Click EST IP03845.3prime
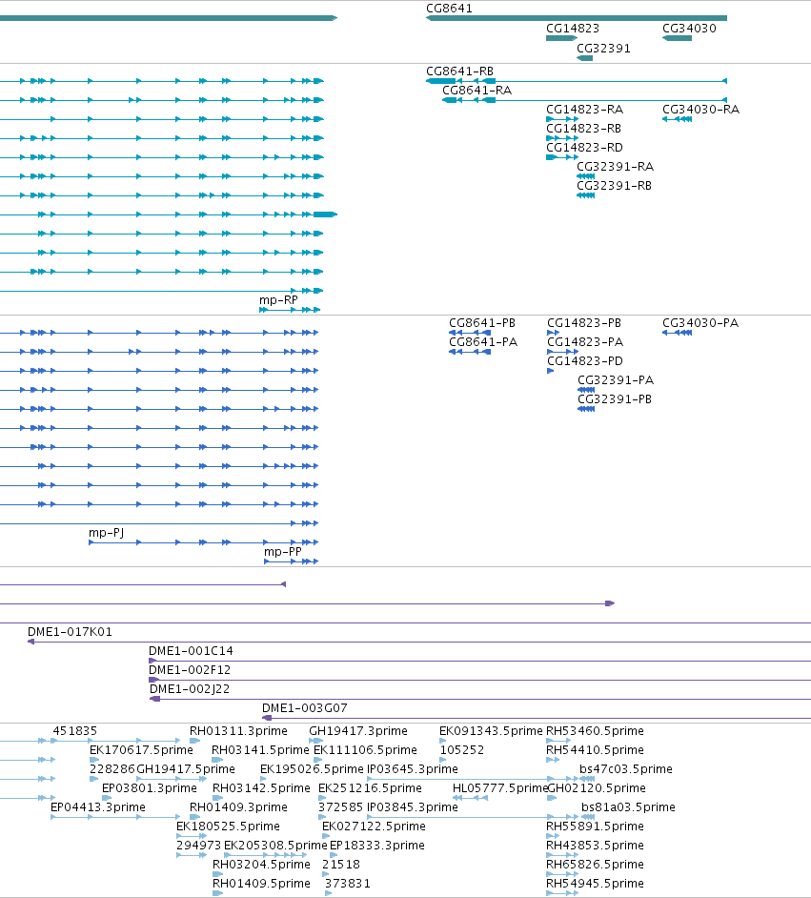 pos(412,806)
